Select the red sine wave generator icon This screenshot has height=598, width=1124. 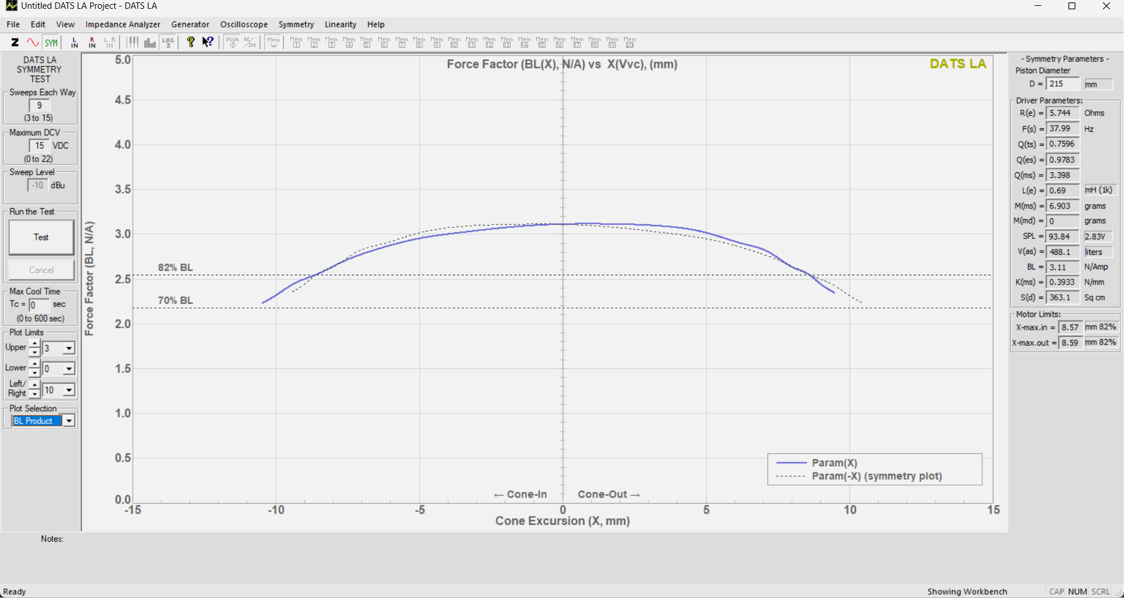click(x=33, y=42)
